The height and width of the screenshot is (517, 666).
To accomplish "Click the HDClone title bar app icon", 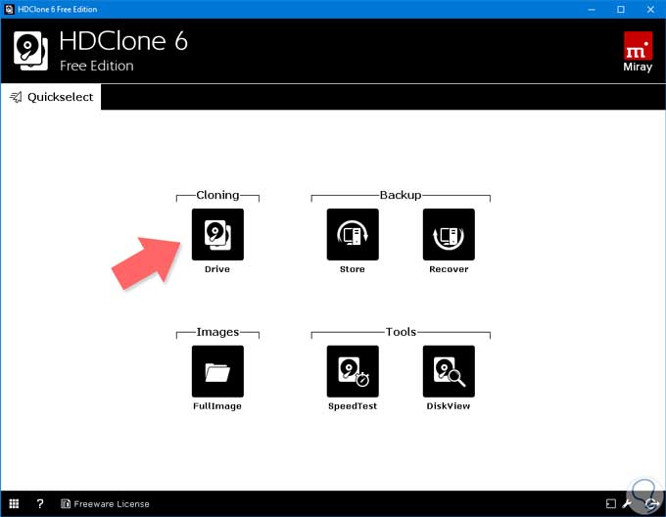I will coord(10,10).
